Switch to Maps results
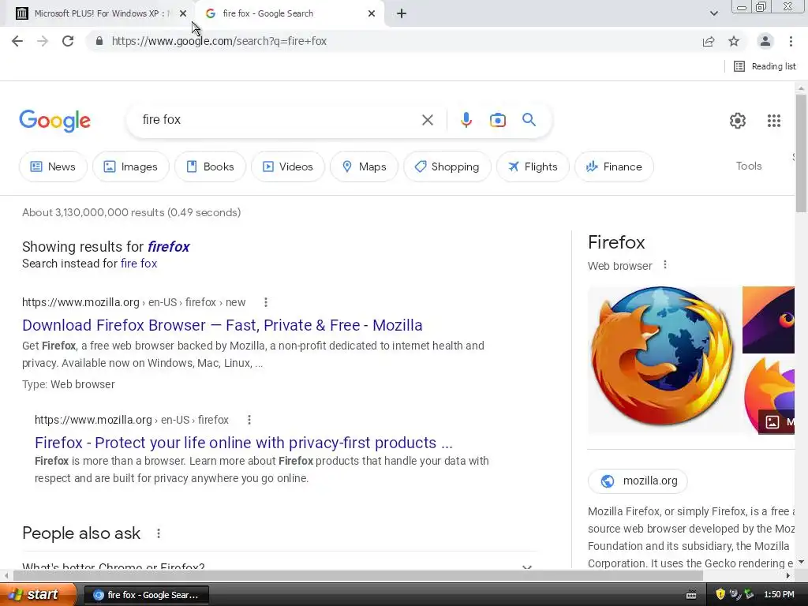Viewport: 808px width, 606px height. pos(365,166)
